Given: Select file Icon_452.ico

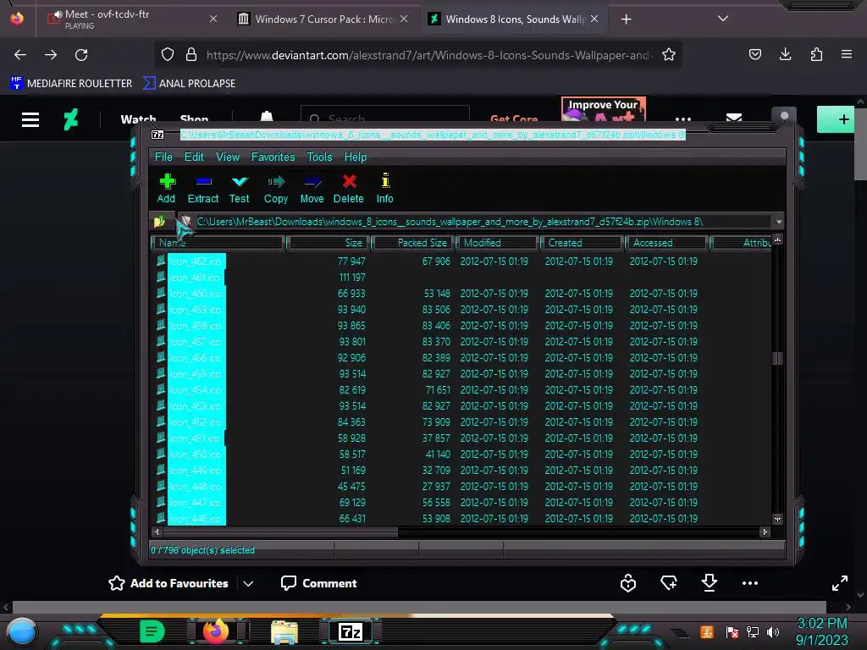Looking at the screenshot, I should pyautogui.click(x=196, y=422).
